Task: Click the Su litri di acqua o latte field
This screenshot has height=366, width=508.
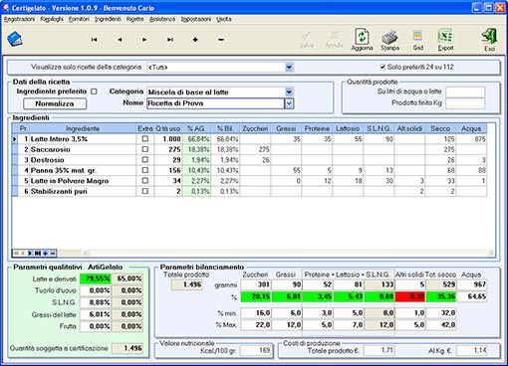Action: pos(465,91)
